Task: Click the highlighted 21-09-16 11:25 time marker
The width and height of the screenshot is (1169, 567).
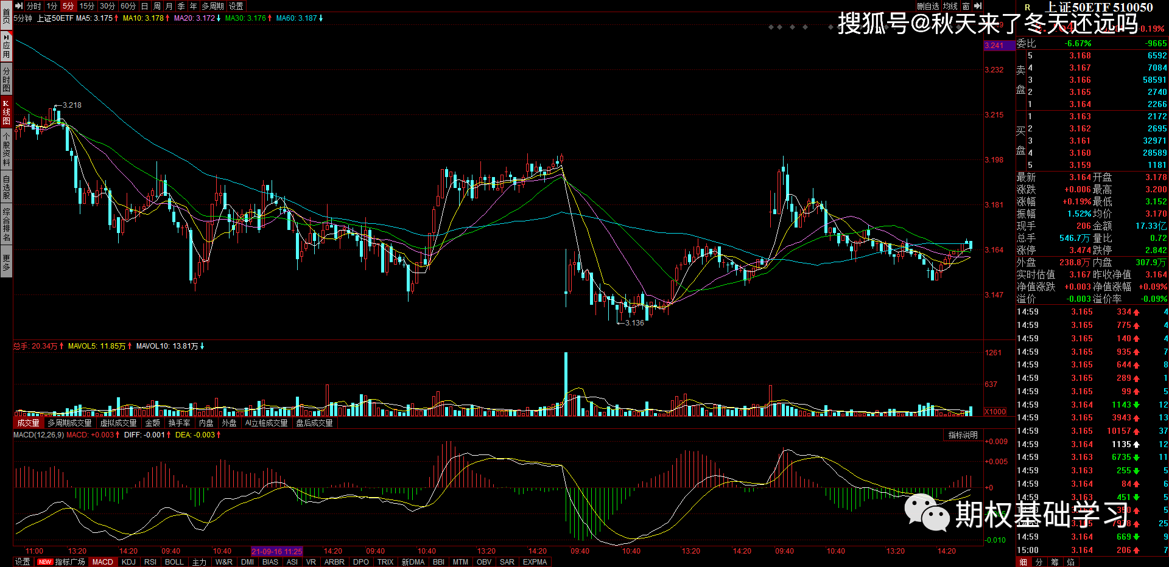Action: coord(276,552)
